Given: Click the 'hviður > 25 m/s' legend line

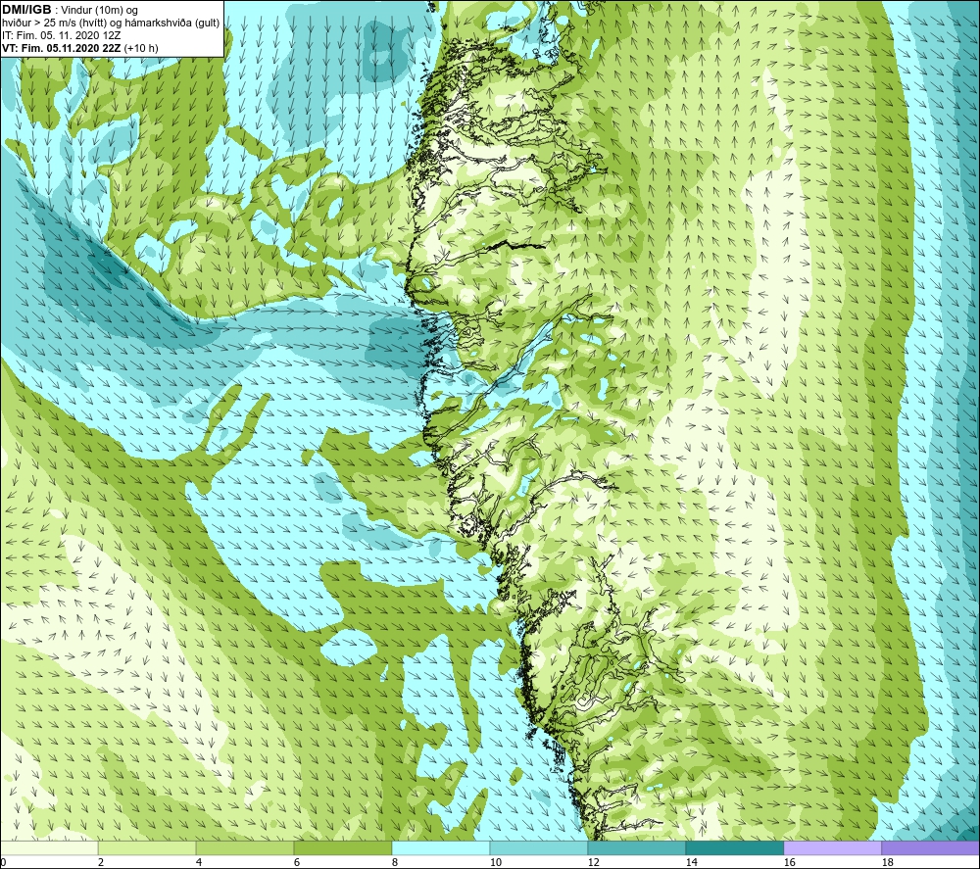Looking at the screenshot, I should (x=111, y=24).
